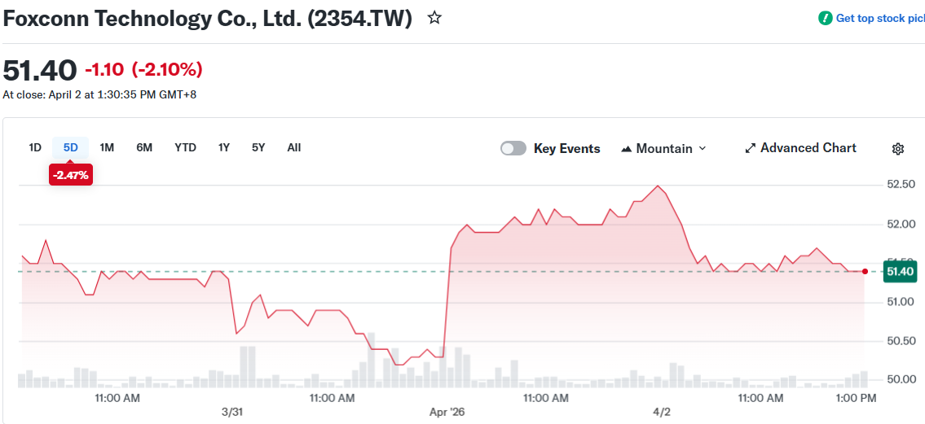Click the 3/31 date label
This screenshot has width=925, height=424.
pos(233,412)
